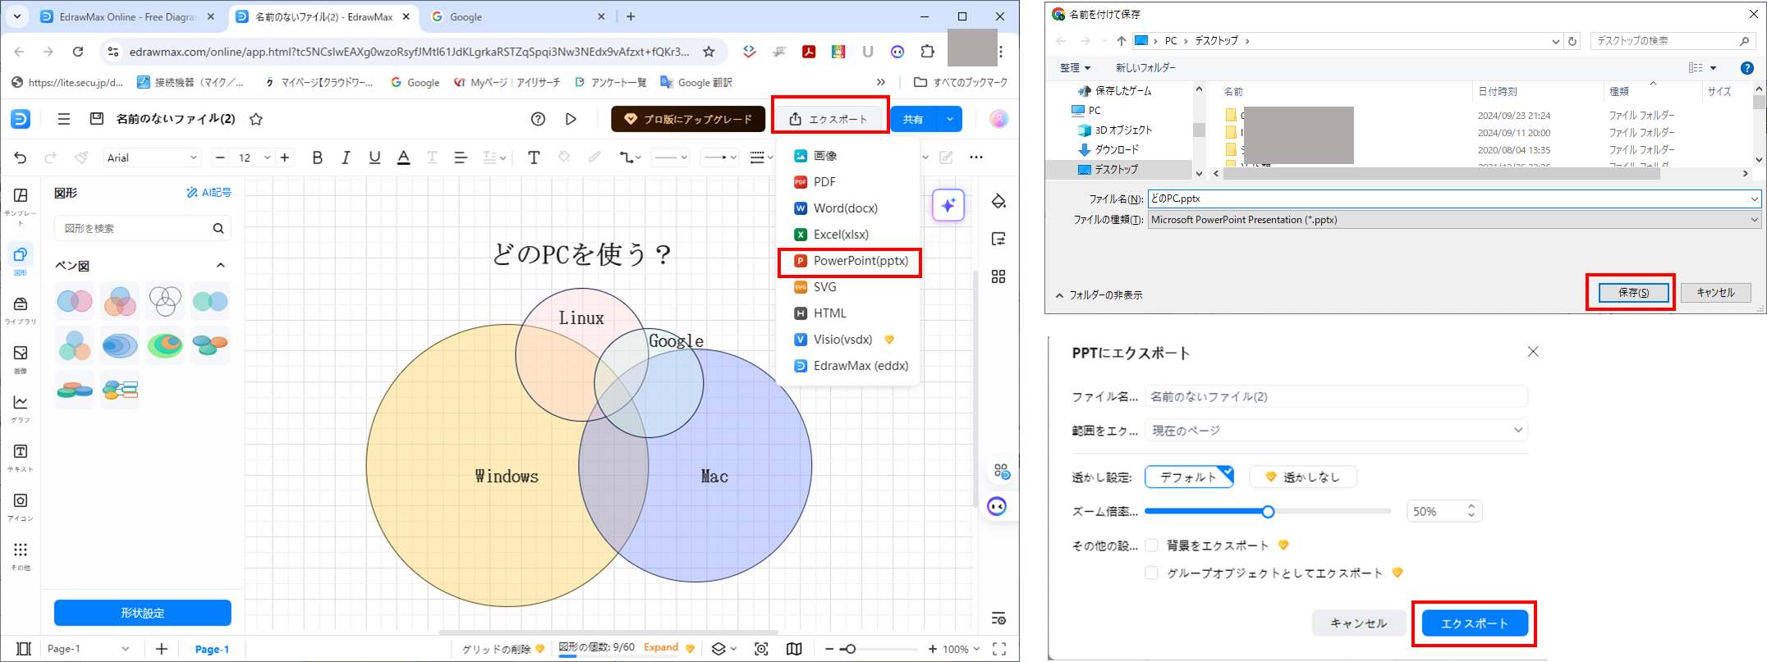Open the share button dropdown arrow
Screen dimensions: 1767x662
coord(950,119)
